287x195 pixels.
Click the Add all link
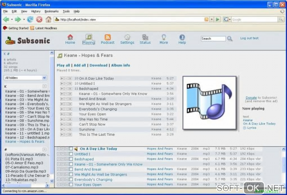point(80,65)
